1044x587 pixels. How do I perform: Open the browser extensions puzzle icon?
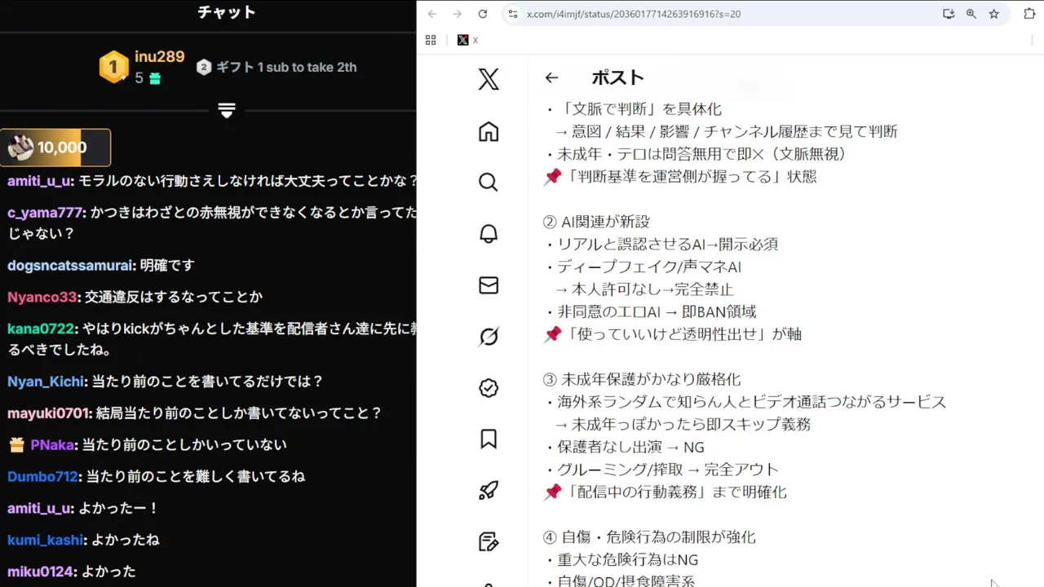[1029, 14]
